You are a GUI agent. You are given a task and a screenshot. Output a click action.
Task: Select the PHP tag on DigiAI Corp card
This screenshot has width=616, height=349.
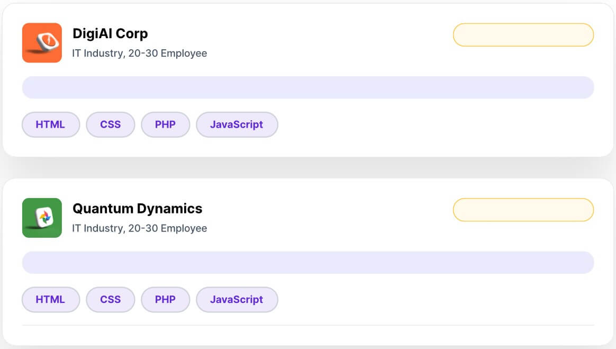tap(166, 124)
